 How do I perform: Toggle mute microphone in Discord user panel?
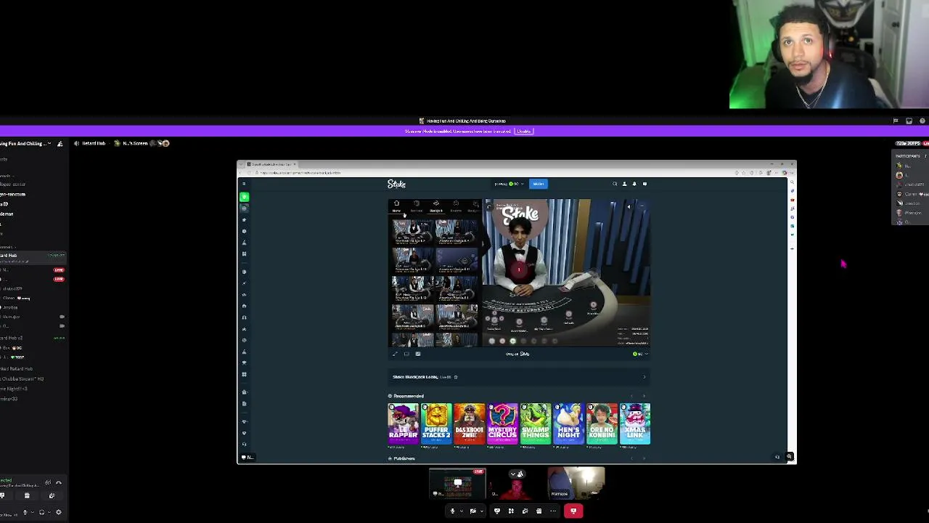click(x=25, y=512)
